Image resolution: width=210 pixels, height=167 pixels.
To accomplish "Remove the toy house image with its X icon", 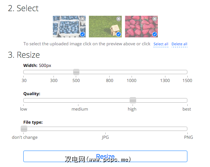I will [118, 19].
